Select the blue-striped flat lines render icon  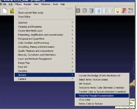(91, 11)
